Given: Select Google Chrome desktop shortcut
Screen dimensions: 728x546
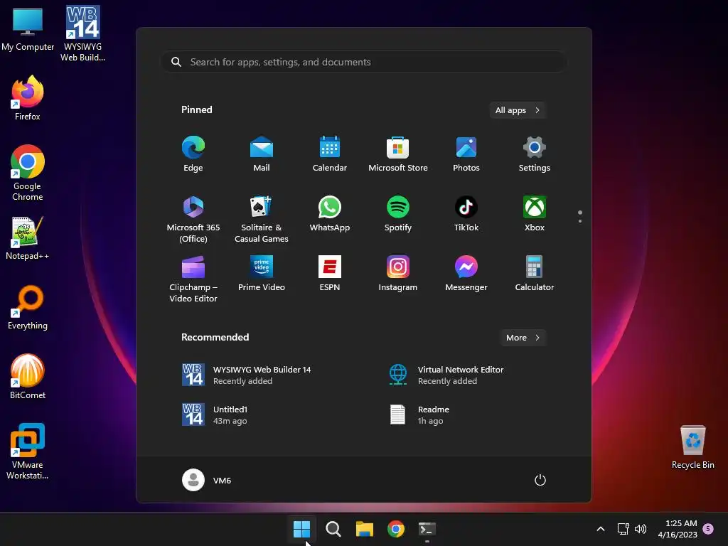Looking at the screenshot, I should (28, 173).
